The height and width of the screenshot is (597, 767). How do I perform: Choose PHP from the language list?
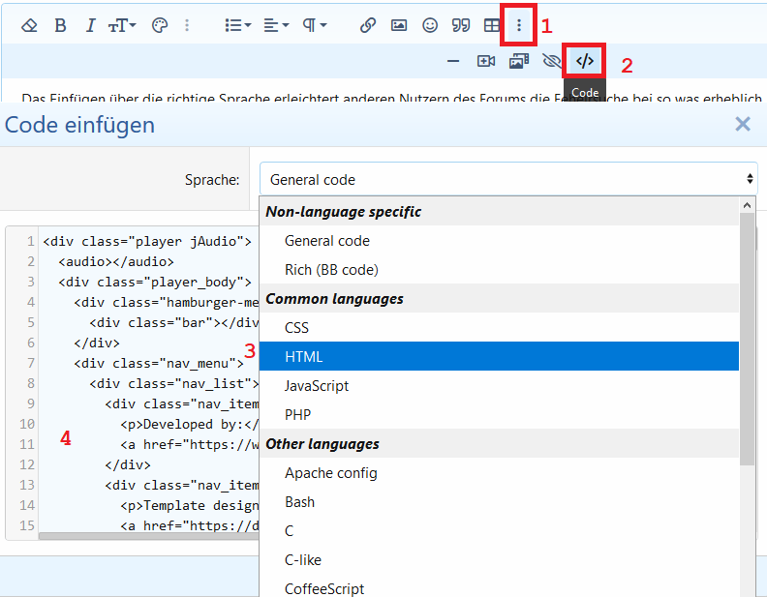point(499,414)
